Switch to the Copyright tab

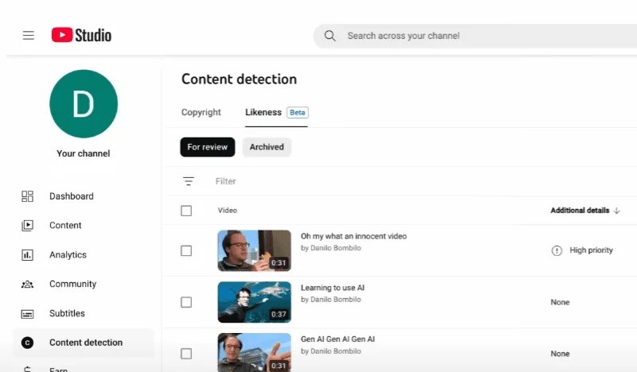point(201,112)
